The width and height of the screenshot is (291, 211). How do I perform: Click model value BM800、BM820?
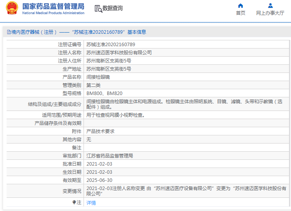(104, 93)
